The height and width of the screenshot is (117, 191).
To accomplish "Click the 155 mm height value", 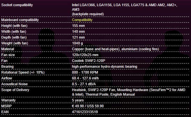I will tap(78, 26).
